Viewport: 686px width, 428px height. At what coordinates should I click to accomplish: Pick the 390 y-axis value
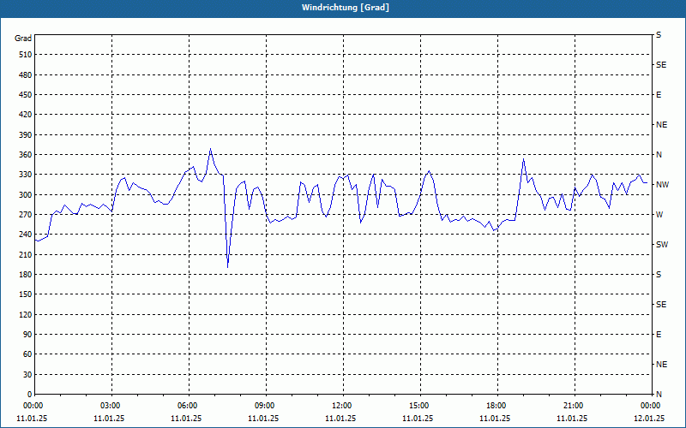pos(26,135)
